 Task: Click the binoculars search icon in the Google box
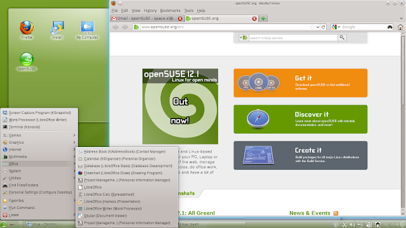pyautogui.click(x=390, y=27)
